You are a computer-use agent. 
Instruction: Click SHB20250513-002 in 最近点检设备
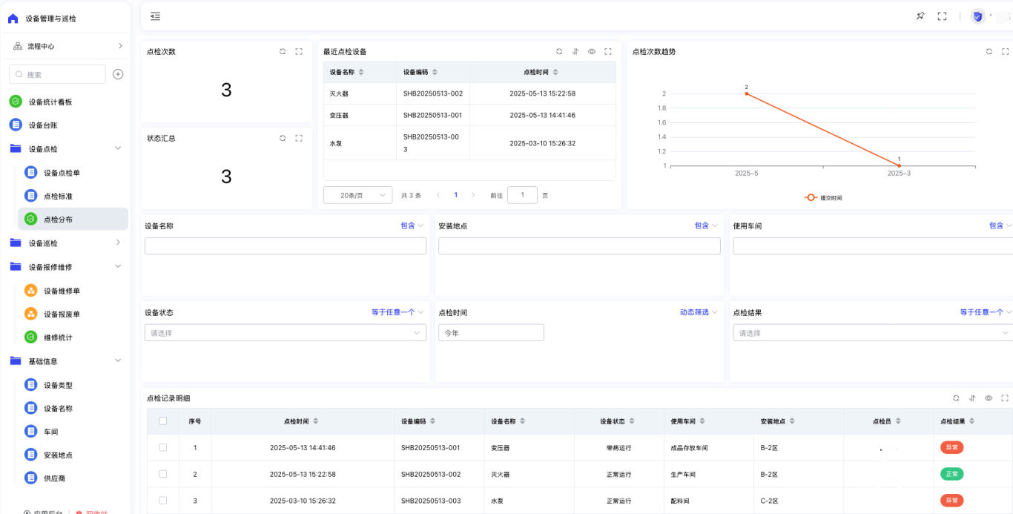(433, 93)
